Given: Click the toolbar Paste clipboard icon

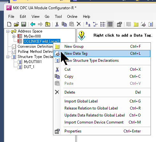Looking at the screenshot, I should 71,24.
